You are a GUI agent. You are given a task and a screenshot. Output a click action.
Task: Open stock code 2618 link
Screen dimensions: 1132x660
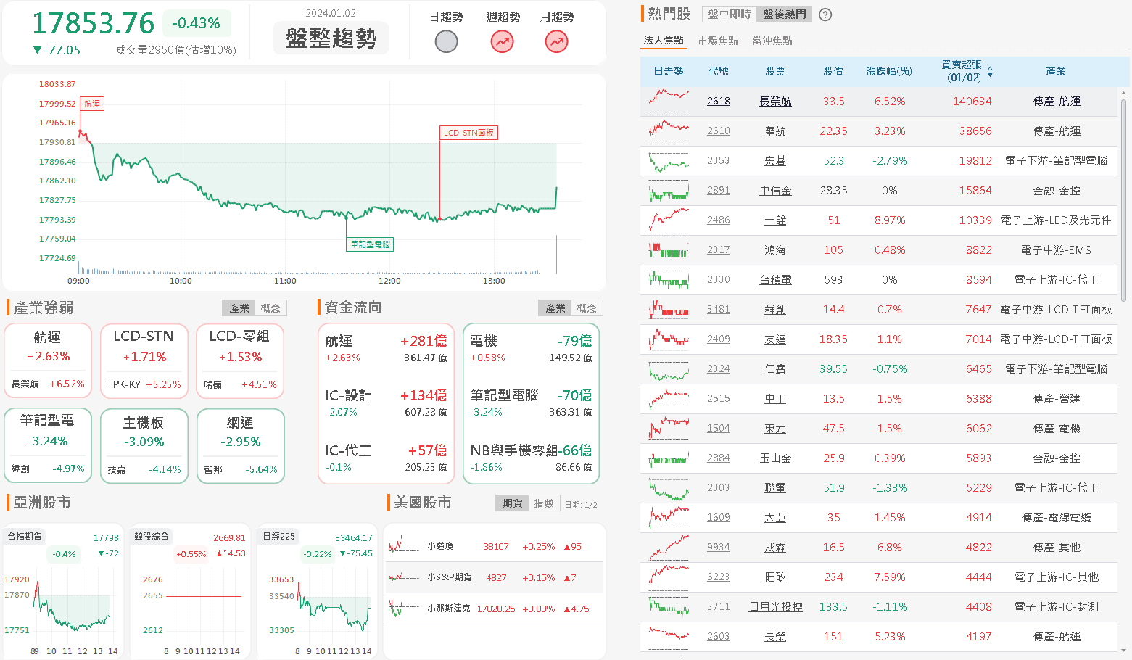719,102
